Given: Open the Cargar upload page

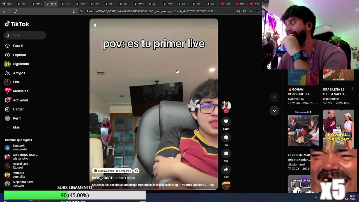Looking at the screenshot, I should click(15, 109).
